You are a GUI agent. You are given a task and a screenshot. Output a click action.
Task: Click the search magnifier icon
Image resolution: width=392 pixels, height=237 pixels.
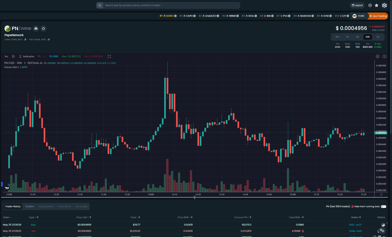point(100,5)
